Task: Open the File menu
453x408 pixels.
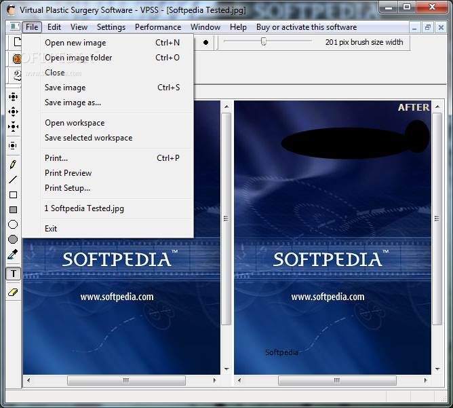Action: point(32,27)
